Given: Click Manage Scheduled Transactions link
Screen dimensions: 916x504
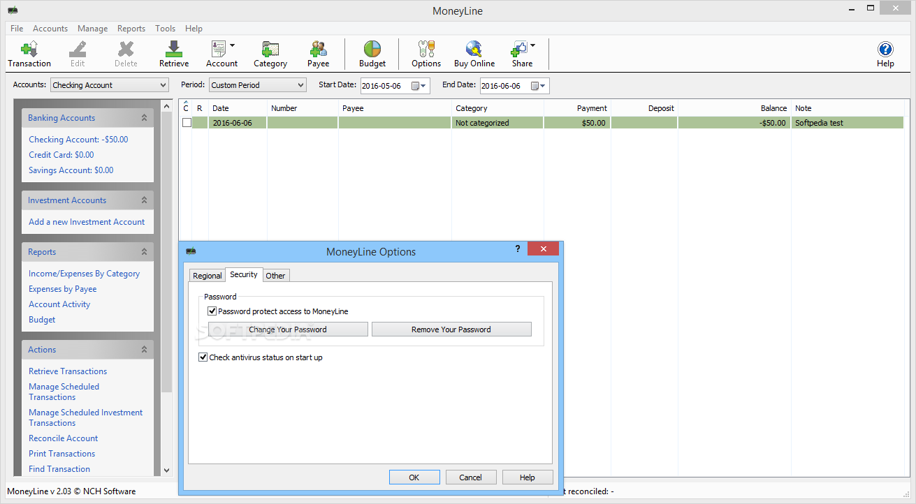Looking at the screenshot, I should coord(64,392).
